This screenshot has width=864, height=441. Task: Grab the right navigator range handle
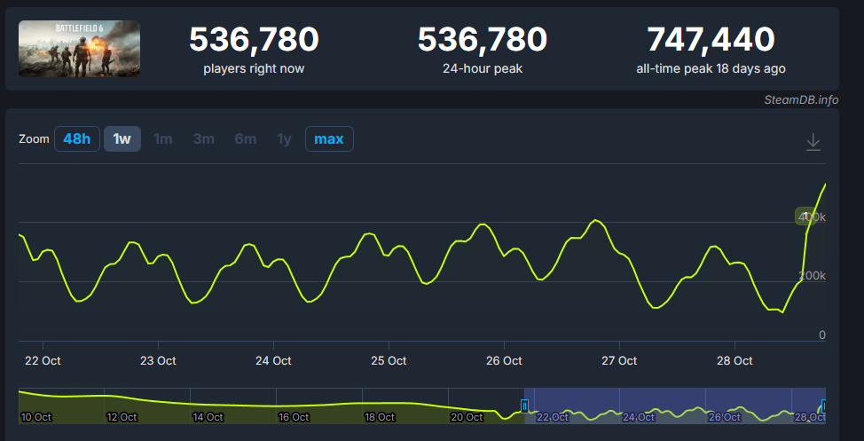click(x=825, y=406)
